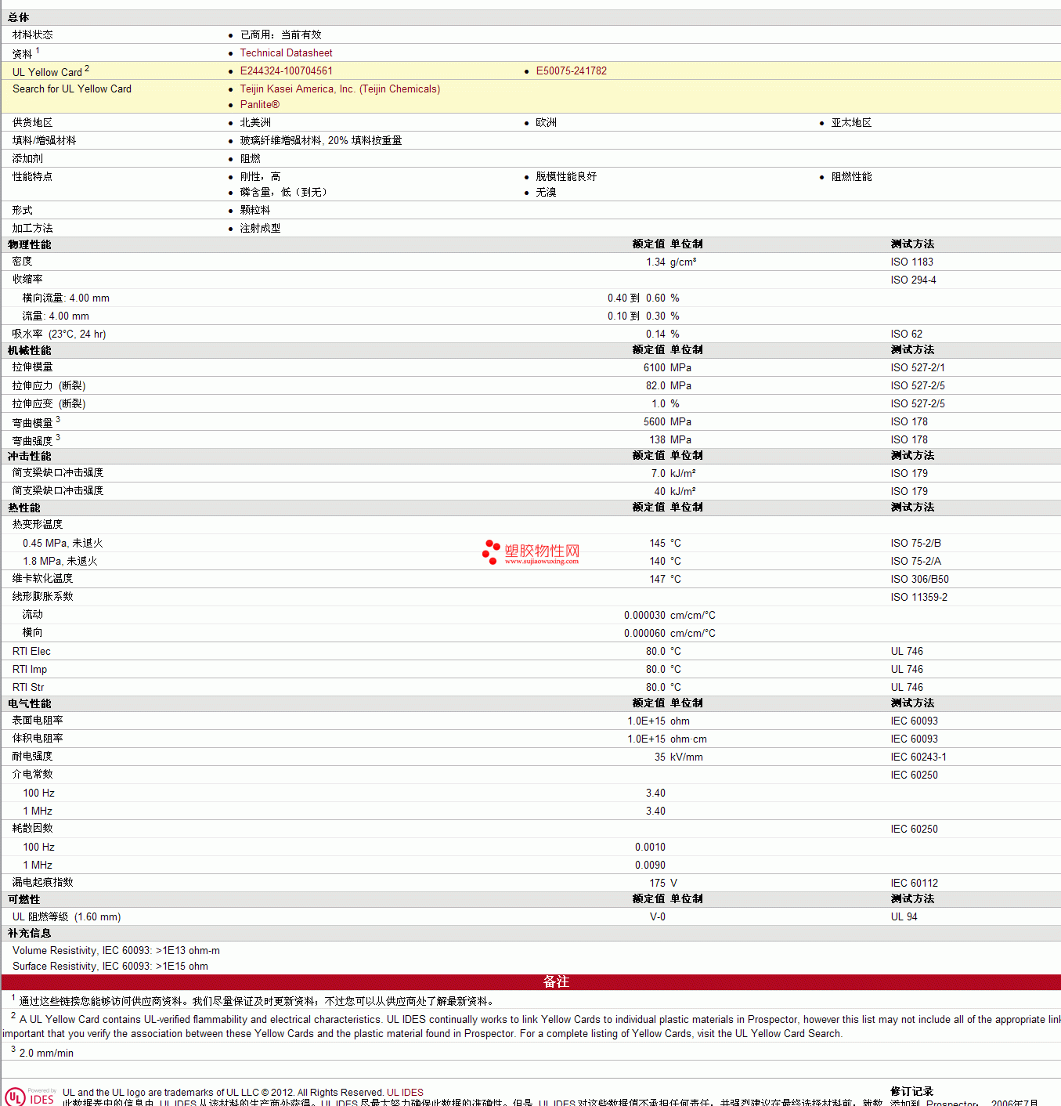The width and height of the screenshot is (1061, 1106).
Task: Select the 机械性能 section header
Action: 29,350
